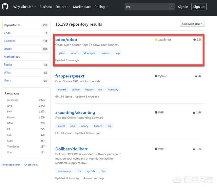This screenshot has height=187, width=217.
Task: Expand the Explore dropdown menu
Action: 62,7
